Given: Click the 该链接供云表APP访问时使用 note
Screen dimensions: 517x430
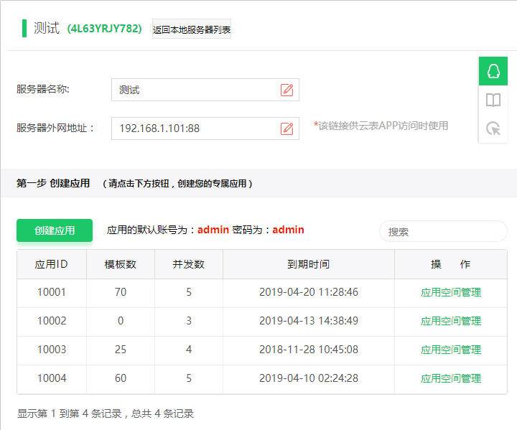Looking at the screenshot, I should pos(381,126).
